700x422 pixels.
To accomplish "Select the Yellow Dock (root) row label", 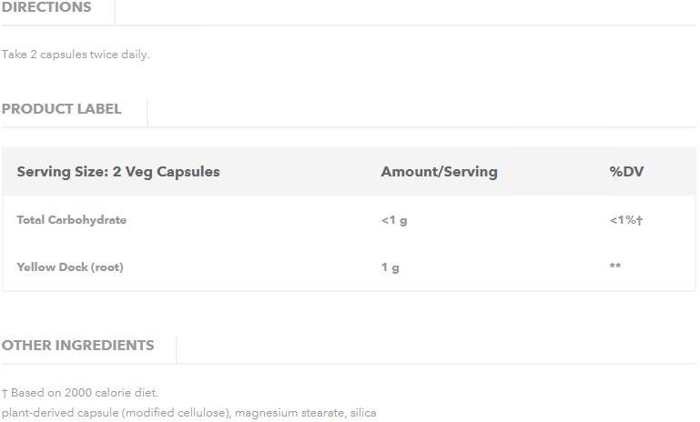I will (70, 267).
